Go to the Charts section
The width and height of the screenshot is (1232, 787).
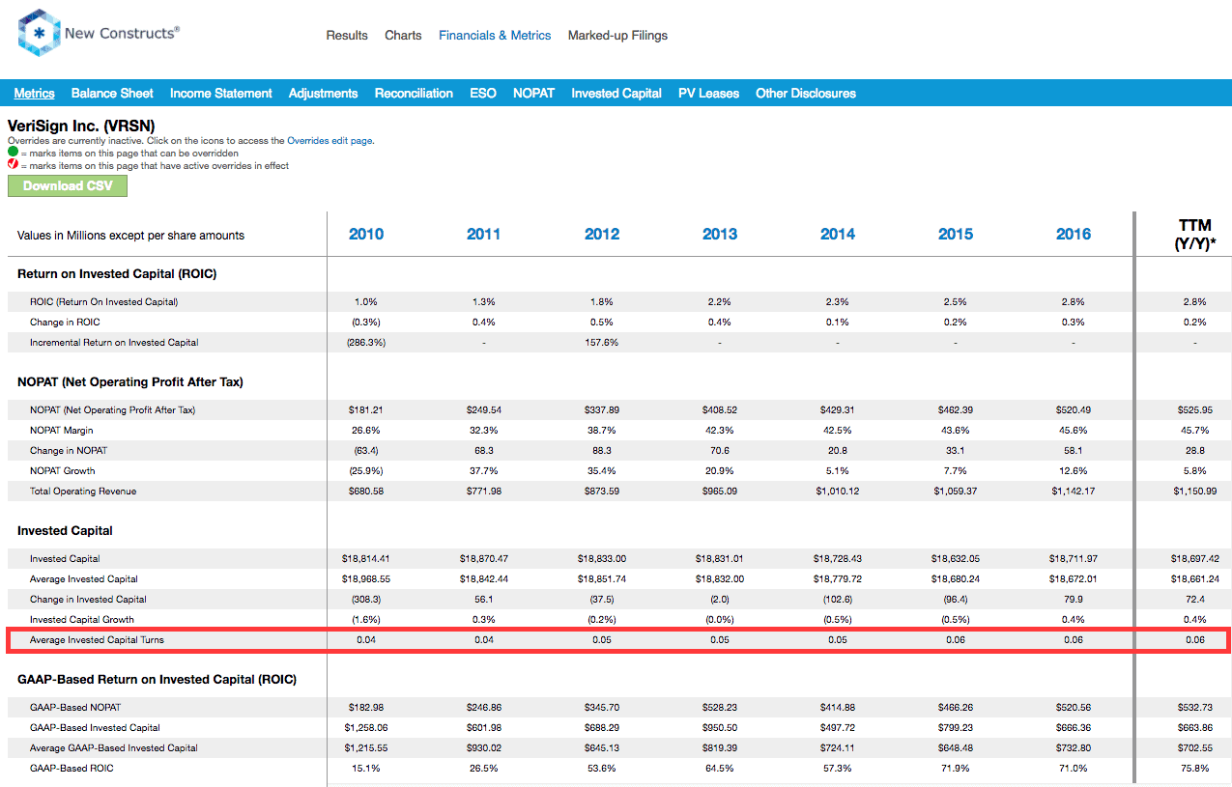pyautogui.click(x=403, y=36)
